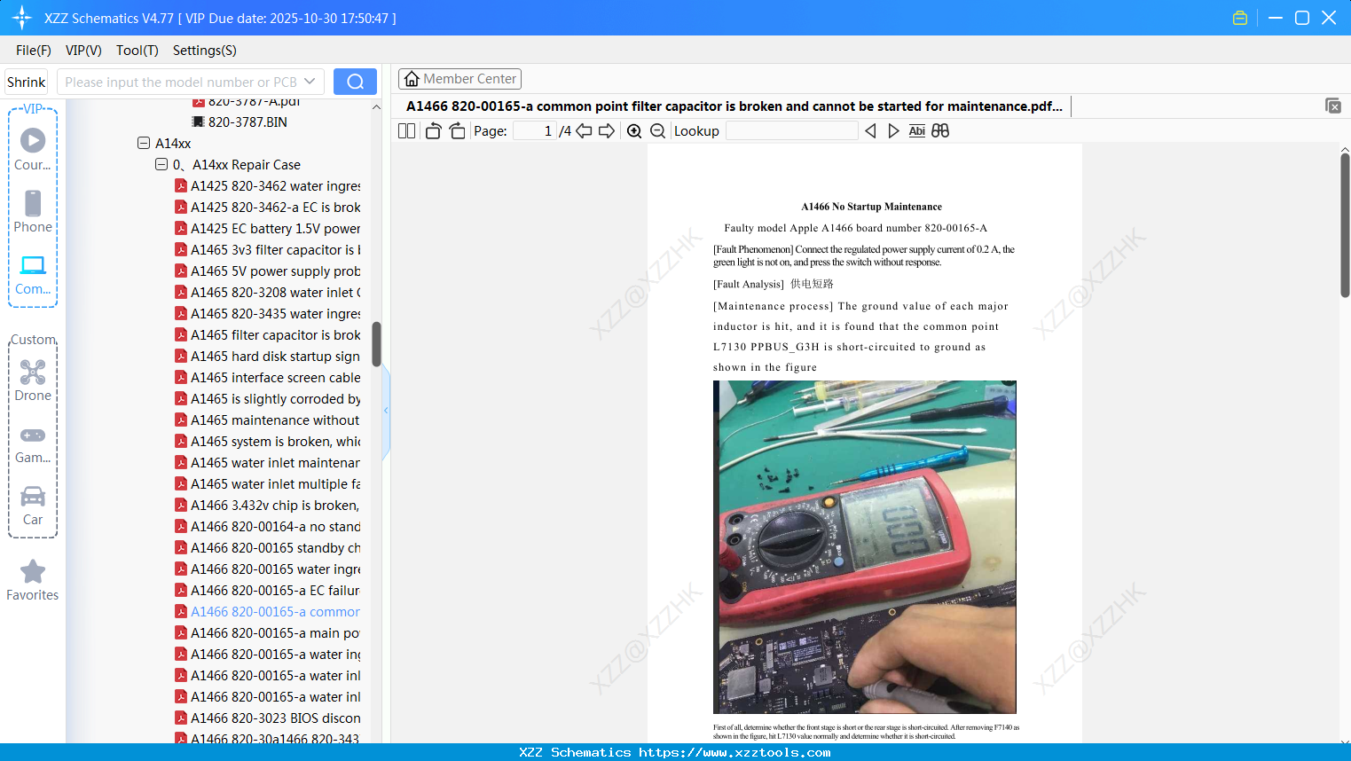Click the Shrink button
This screenshot has height=761, width=1351.
pos(26,82)
